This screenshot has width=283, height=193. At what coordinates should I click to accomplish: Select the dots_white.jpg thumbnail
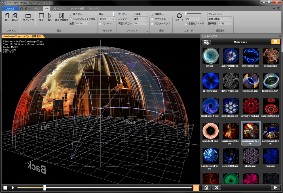coord(231,81)
